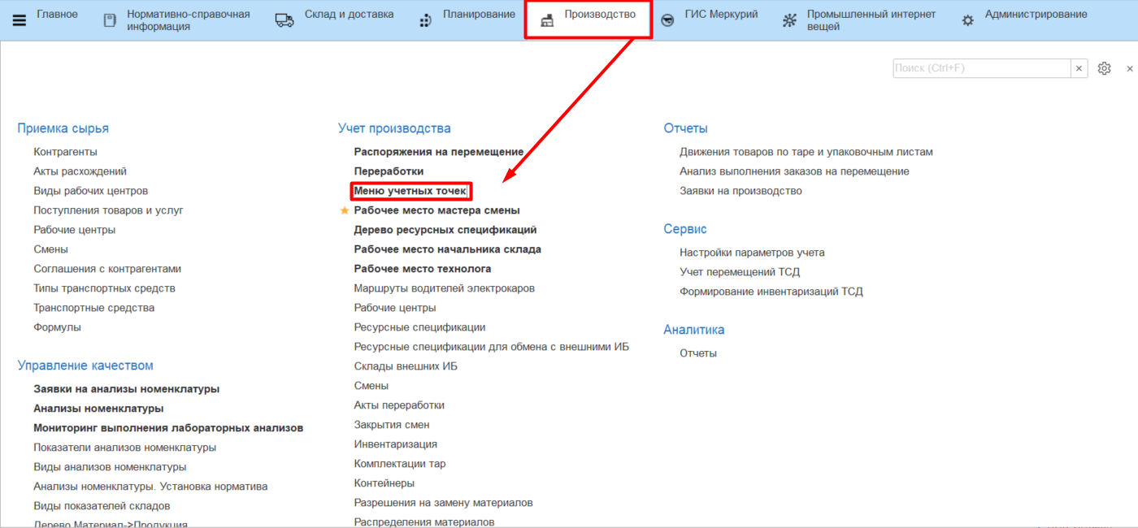Screen dimensions: 1138x528
Task: Click the factory icon of Производство
Action: pos(547,20)
